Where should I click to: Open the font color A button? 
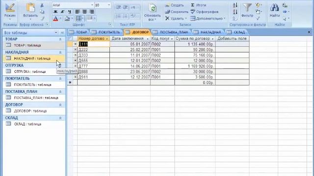tap(55, 19)
